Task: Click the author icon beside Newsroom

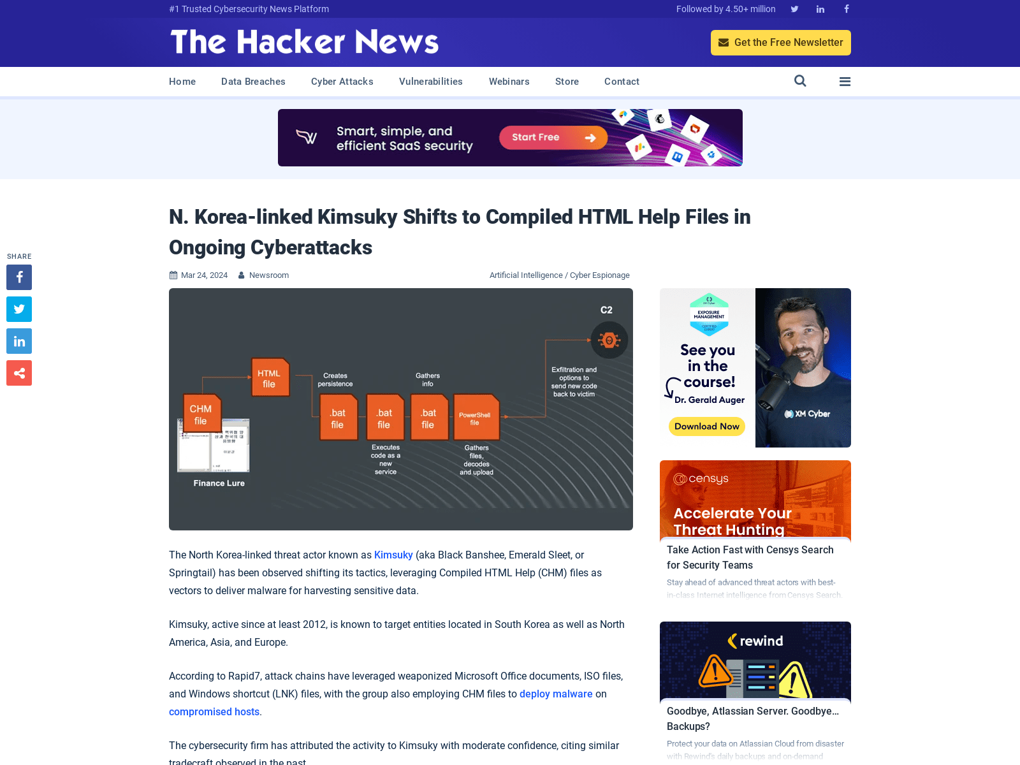Action: pyautogui.click(x=242, y=275)
